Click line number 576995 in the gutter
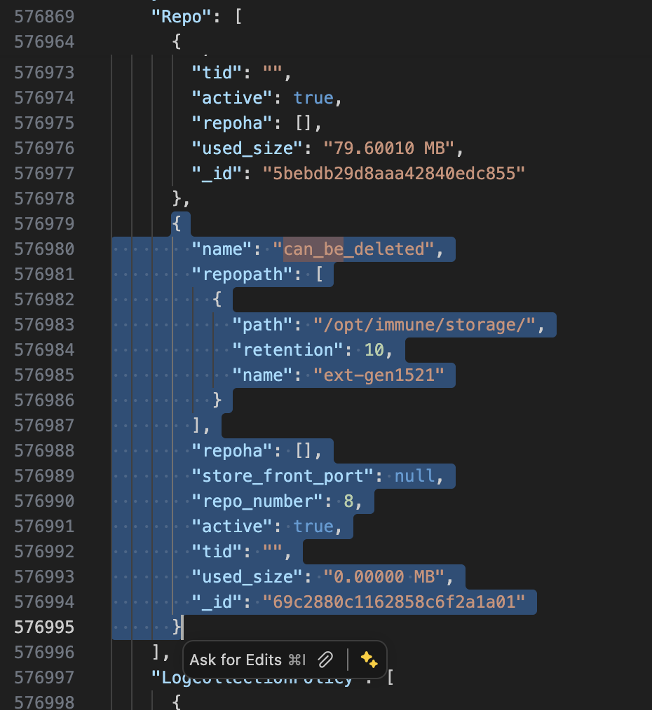 46,627
